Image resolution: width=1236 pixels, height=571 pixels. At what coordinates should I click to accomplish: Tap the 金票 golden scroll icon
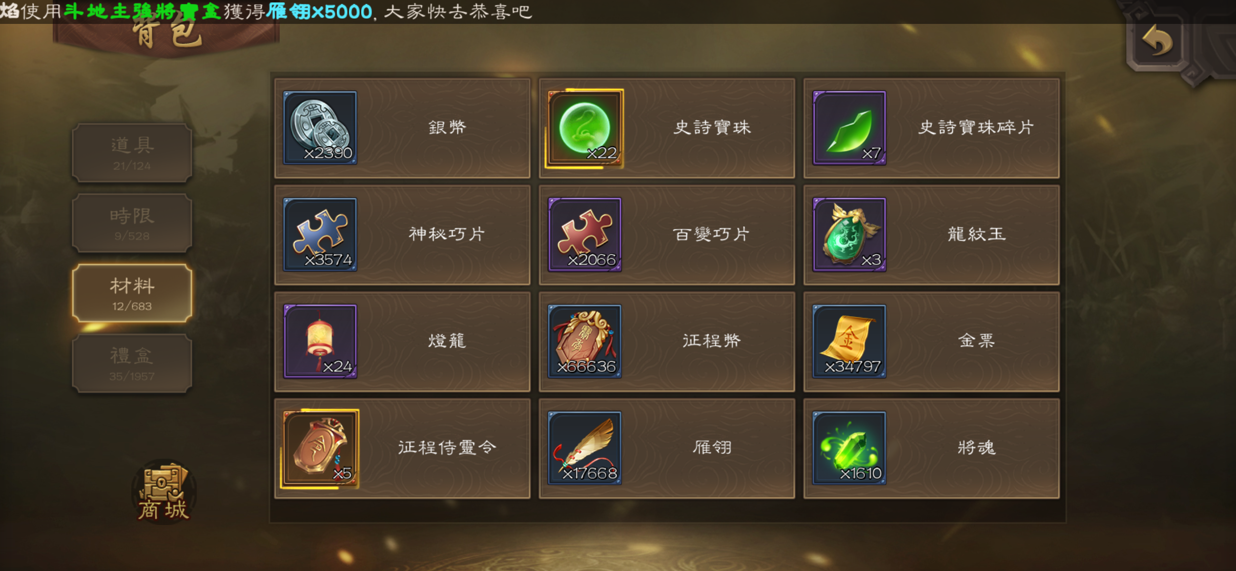coord(849,341)
